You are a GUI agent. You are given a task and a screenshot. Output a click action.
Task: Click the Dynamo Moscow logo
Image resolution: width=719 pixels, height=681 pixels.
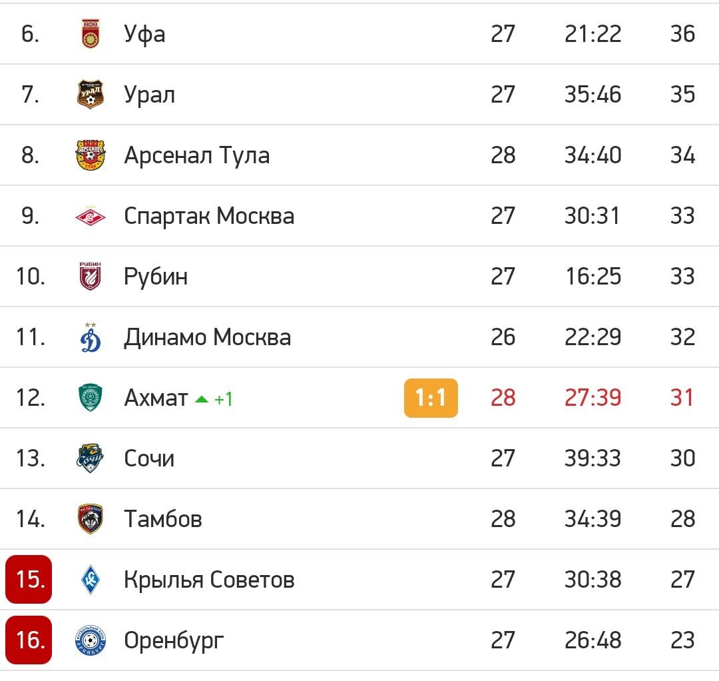pyautogui.click(x=91, y=337)
